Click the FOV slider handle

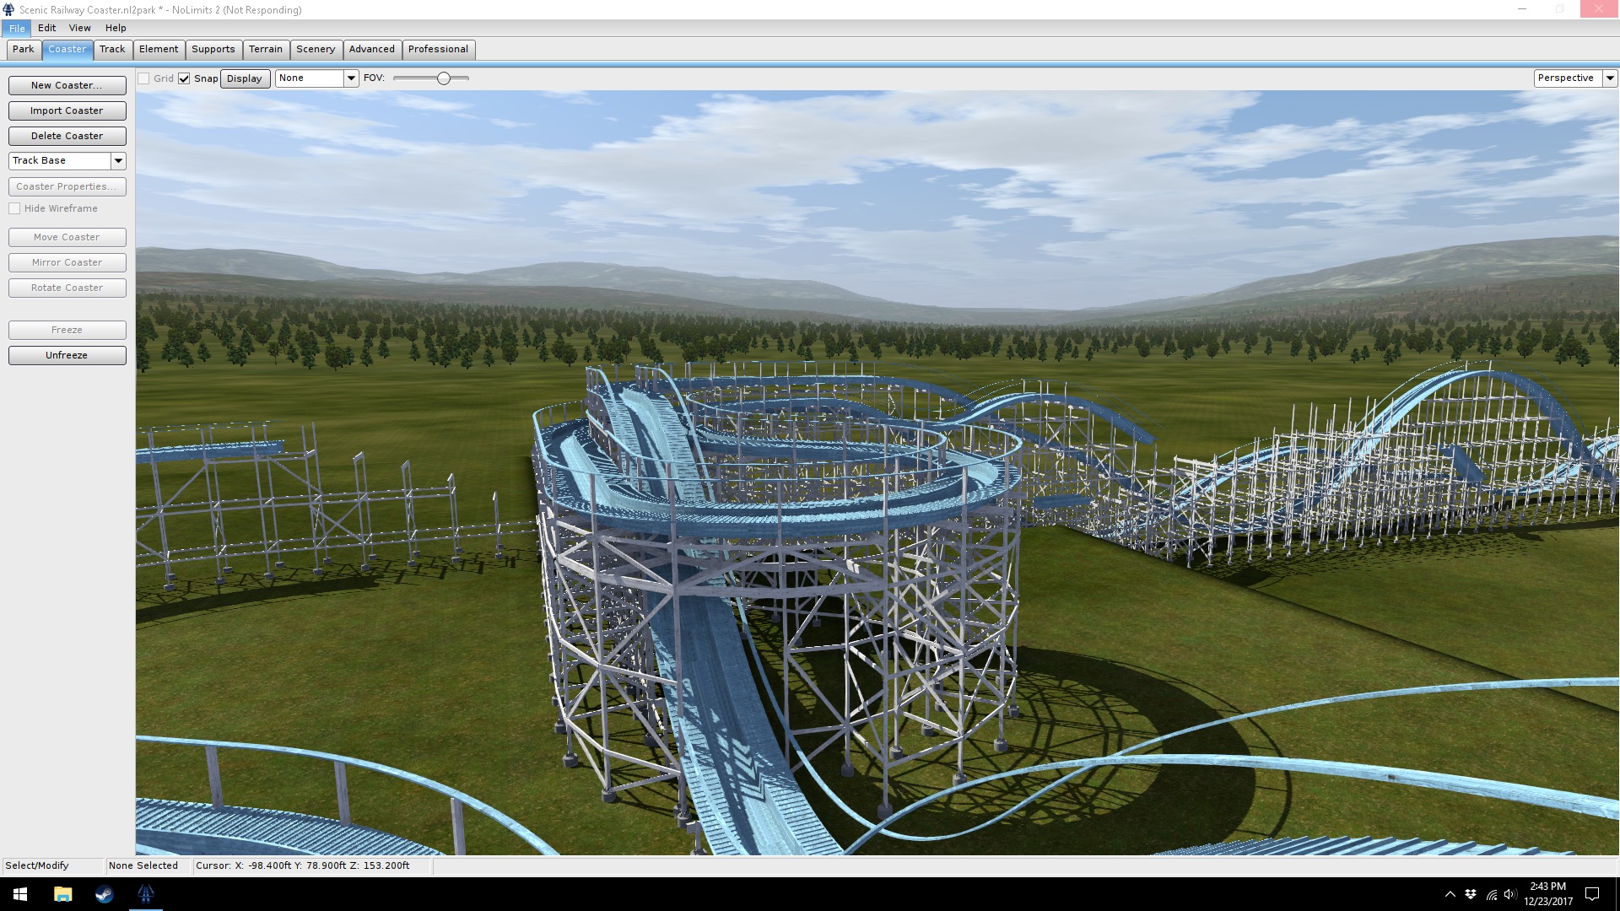click(x=443, y=78)
